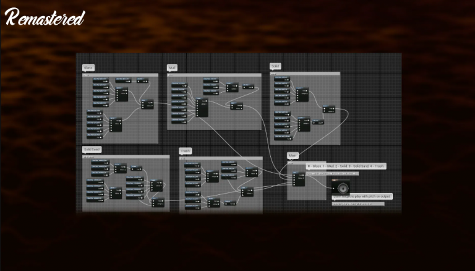Click the Main group box title bar

[x=307, y=163]
